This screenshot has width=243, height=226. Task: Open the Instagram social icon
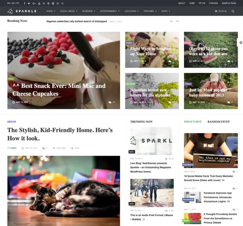pos(58,3)
